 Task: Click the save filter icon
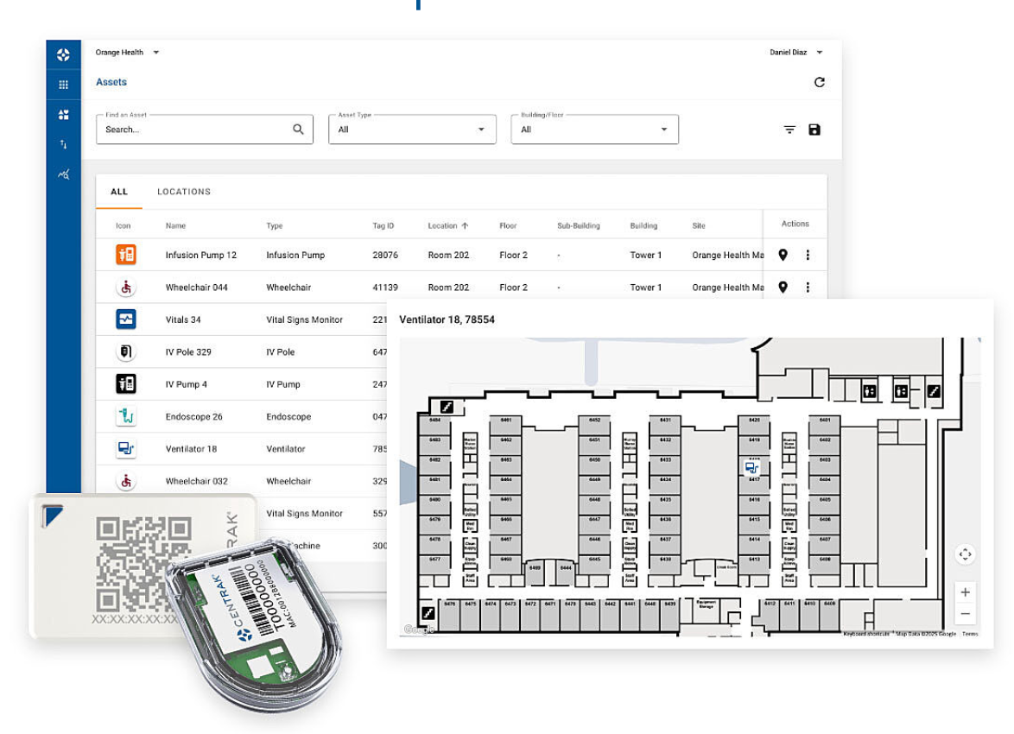click(x=814, y=130)
